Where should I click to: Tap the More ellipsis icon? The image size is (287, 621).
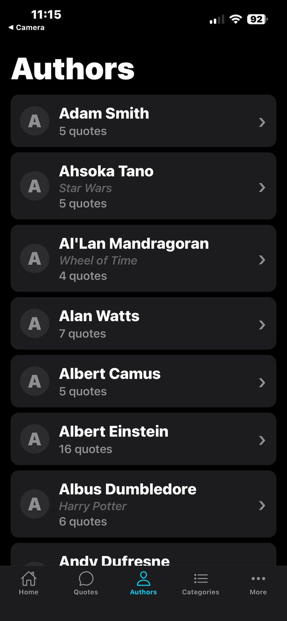(258, 578)
